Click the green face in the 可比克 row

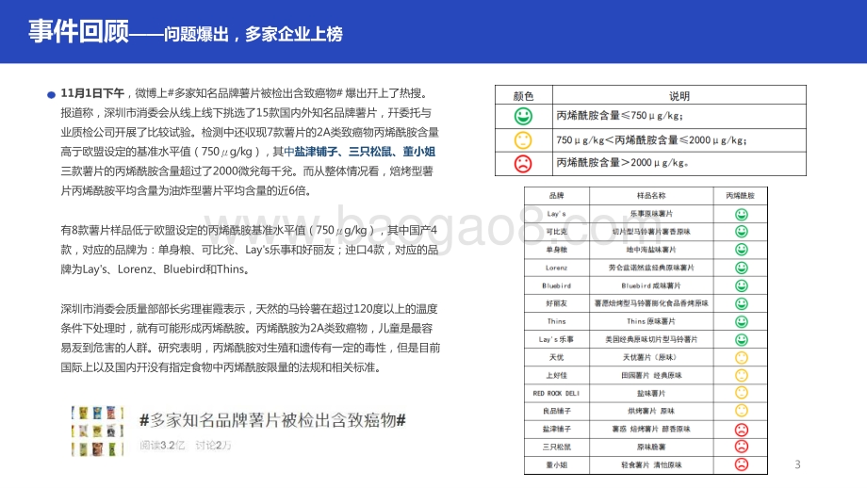coord(742,232)
